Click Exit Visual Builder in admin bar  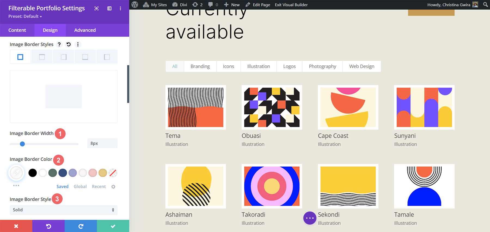(x=291, y=5)
